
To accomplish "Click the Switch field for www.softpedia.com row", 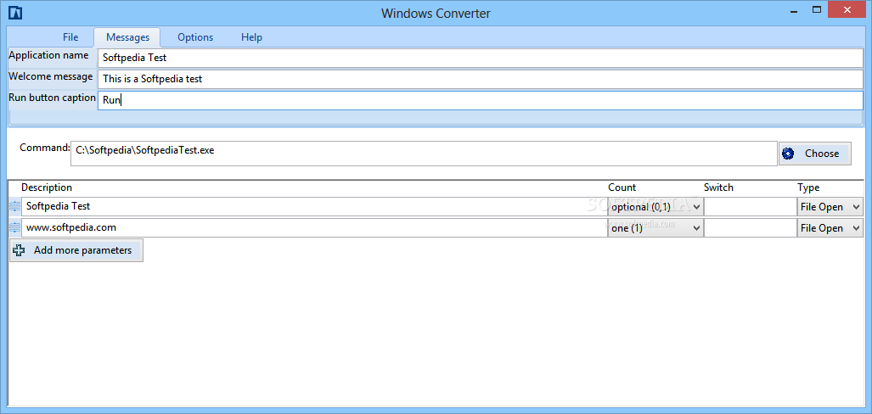I will click(751, 228).
